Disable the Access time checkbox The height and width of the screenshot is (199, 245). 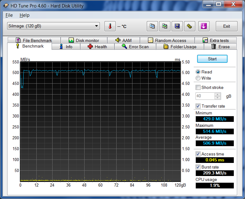click(198, 154)
